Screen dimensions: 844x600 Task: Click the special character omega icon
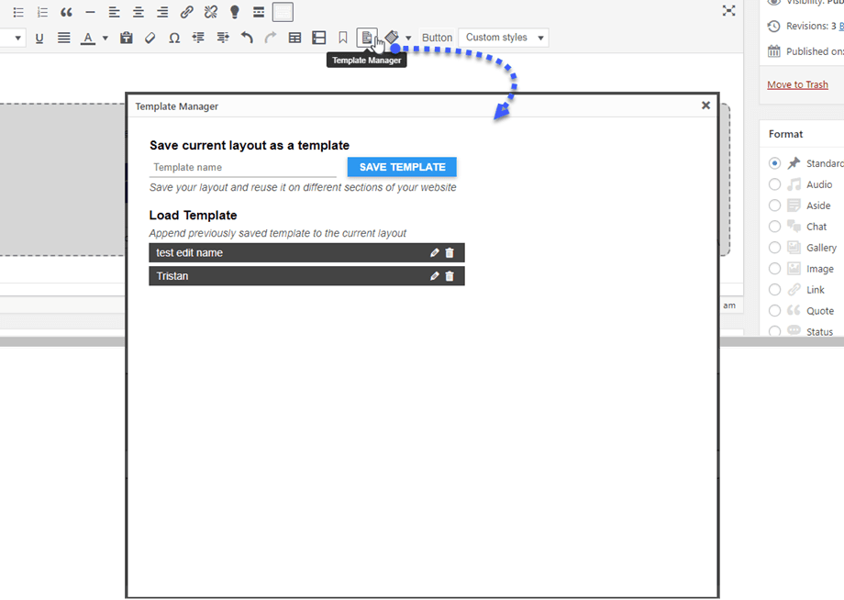(x=174, y=38)
